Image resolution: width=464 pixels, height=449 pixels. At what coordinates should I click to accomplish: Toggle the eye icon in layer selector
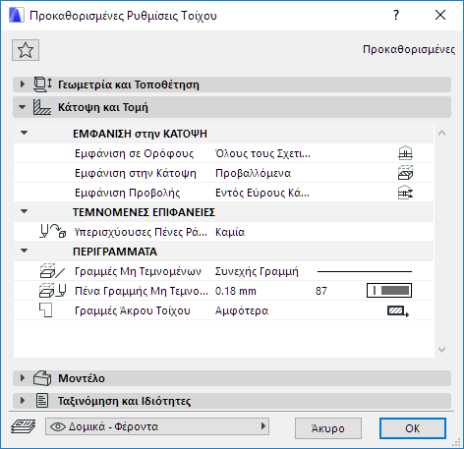click(x=58, y=426)
